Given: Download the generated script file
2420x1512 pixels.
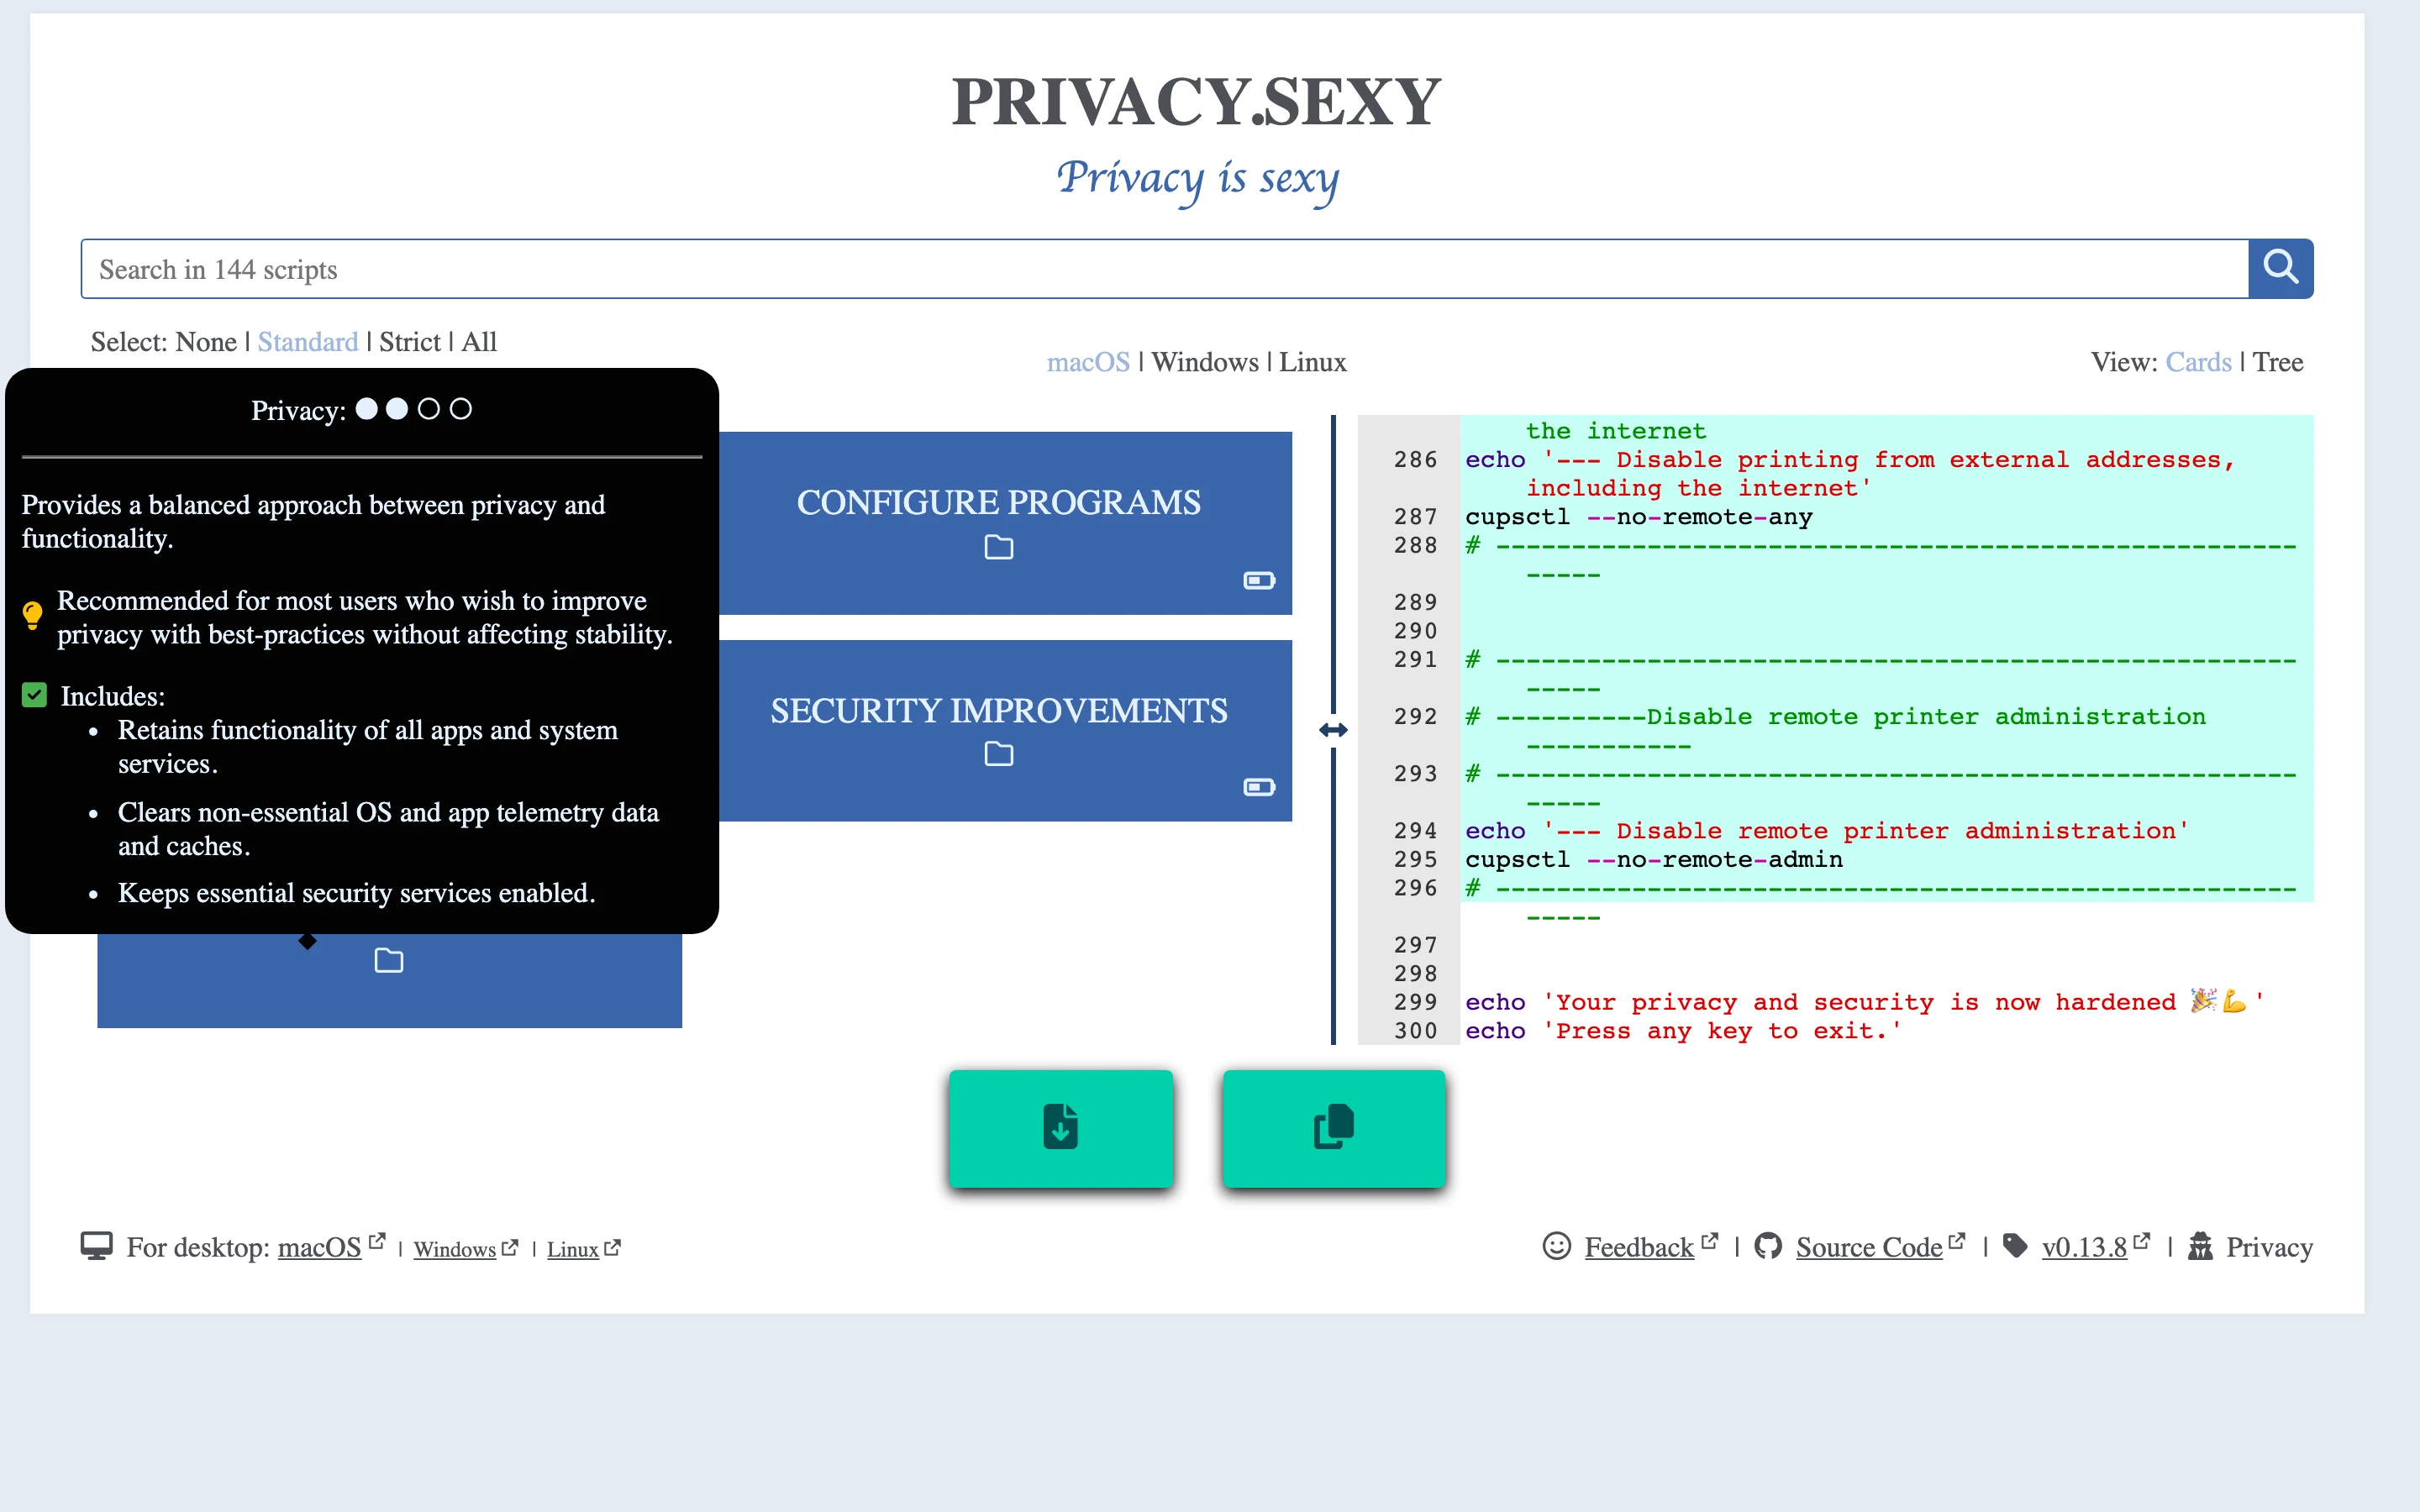Looking at the screenshot, I should point(1061,1128).
